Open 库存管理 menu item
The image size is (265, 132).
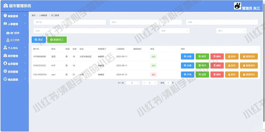pos(15,56)
